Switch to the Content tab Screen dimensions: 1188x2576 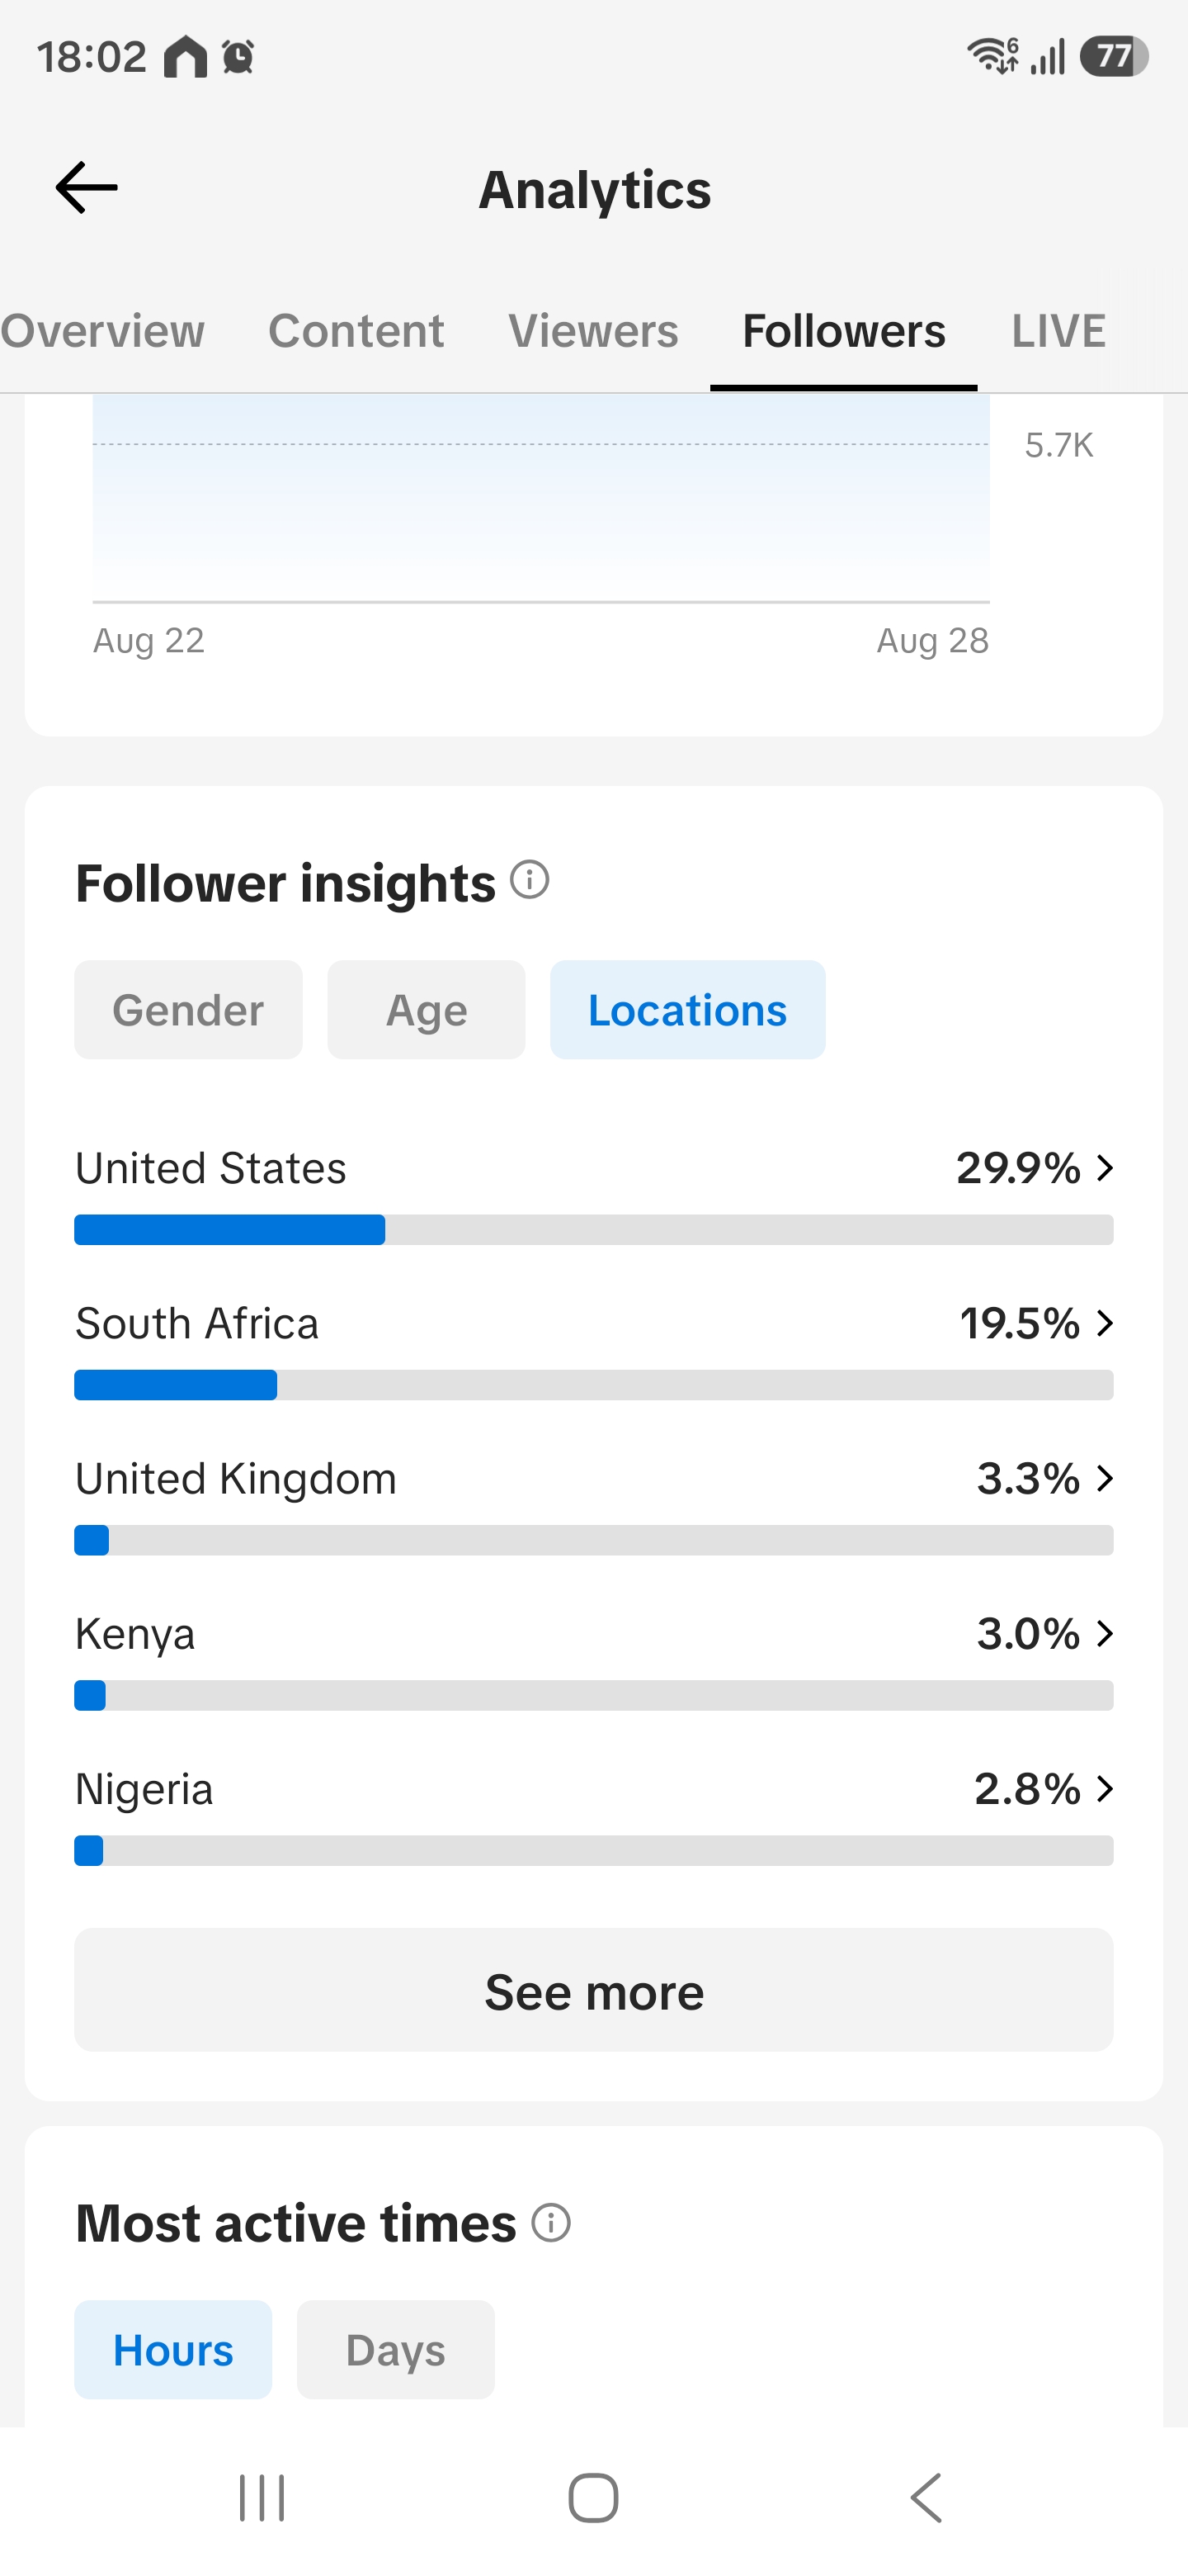[x=356, y=331]
